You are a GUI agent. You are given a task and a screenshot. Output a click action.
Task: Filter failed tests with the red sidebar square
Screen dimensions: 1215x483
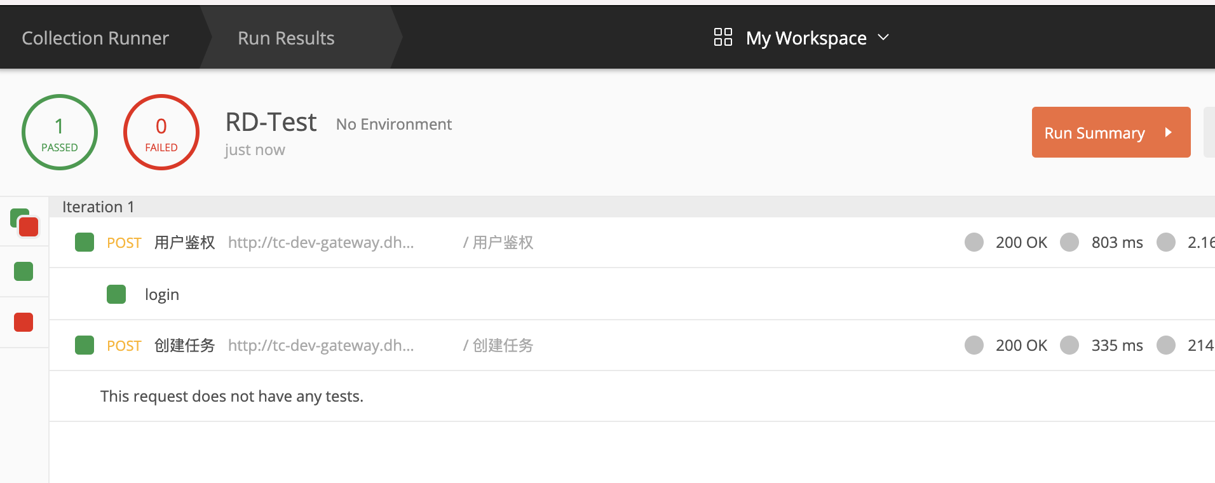(x=24, y=322)
